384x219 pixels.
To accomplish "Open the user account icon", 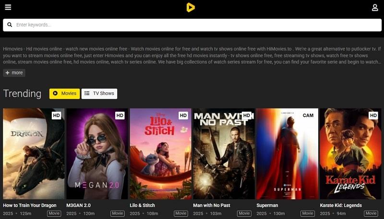I will 375,8.
